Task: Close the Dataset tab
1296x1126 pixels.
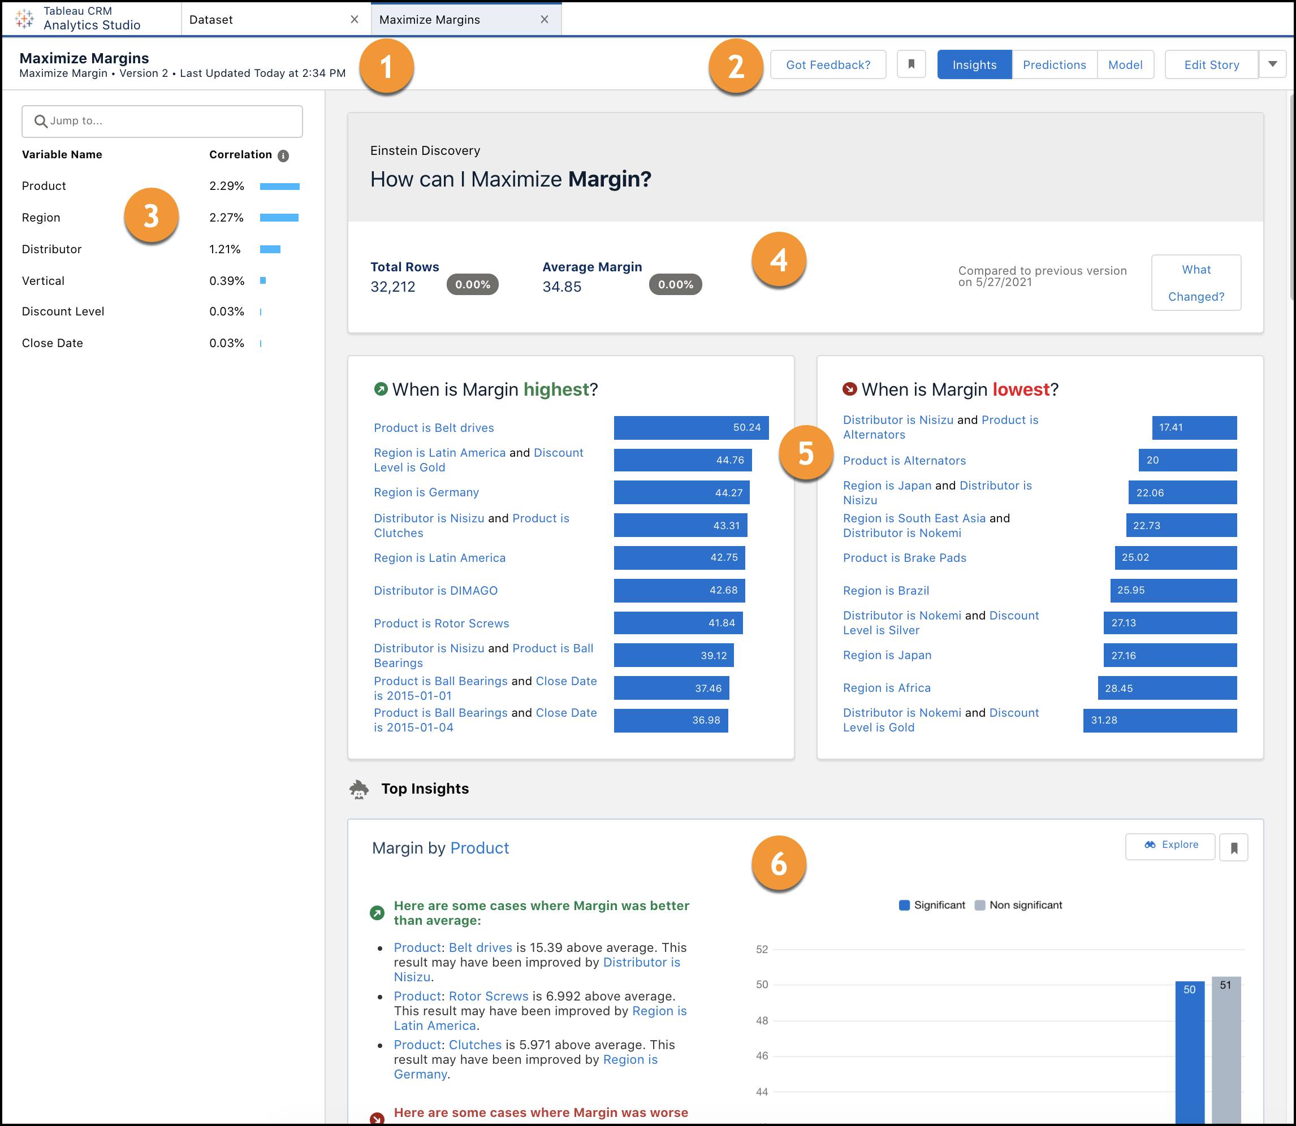Action: (355, 19)
